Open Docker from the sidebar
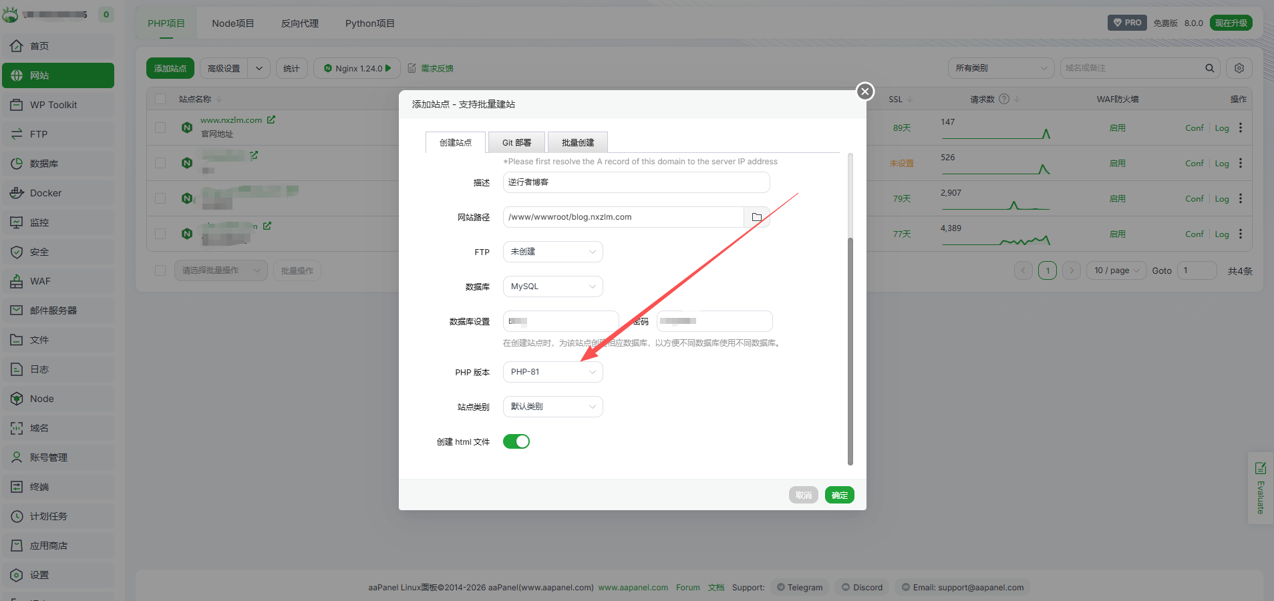 click(45, 193)
